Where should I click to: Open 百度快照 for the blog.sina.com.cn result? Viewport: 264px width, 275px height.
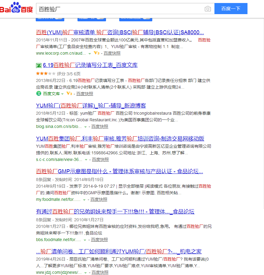coord(100,126)
